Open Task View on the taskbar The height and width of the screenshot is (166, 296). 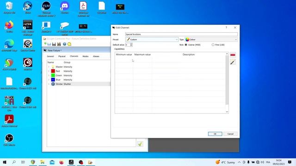point(23,162)
